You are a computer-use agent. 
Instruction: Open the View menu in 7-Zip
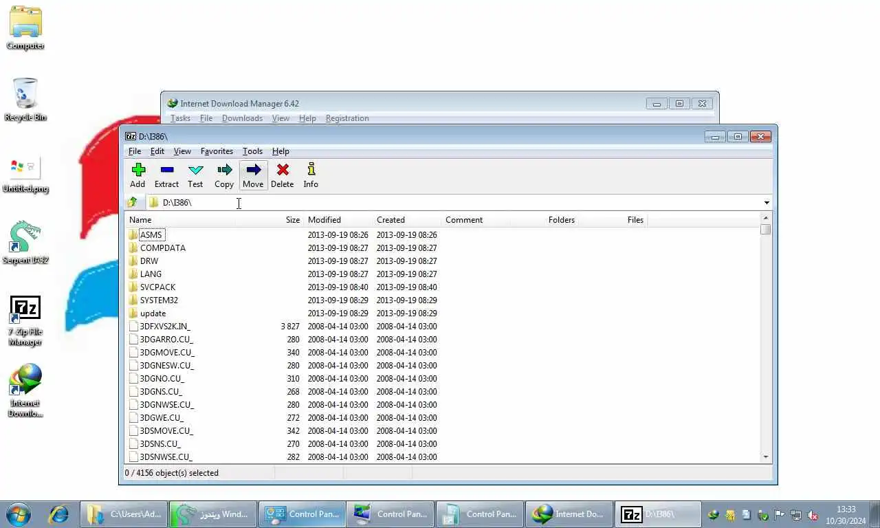[x=182, y=151]
